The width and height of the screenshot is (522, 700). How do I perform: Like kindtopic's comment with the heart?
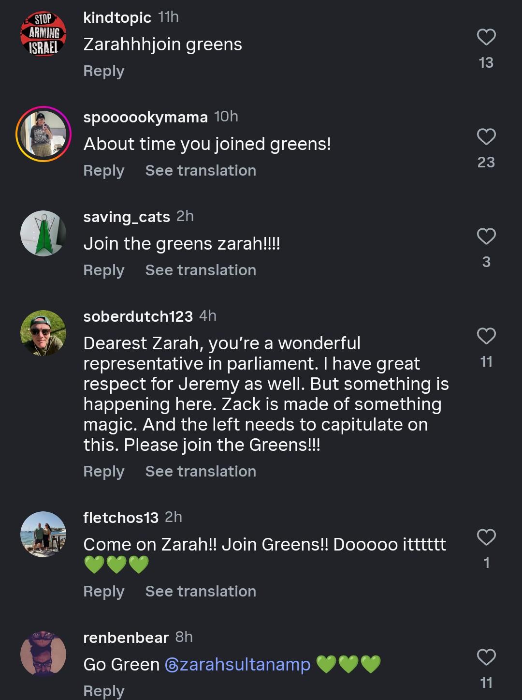coord(486,37)
